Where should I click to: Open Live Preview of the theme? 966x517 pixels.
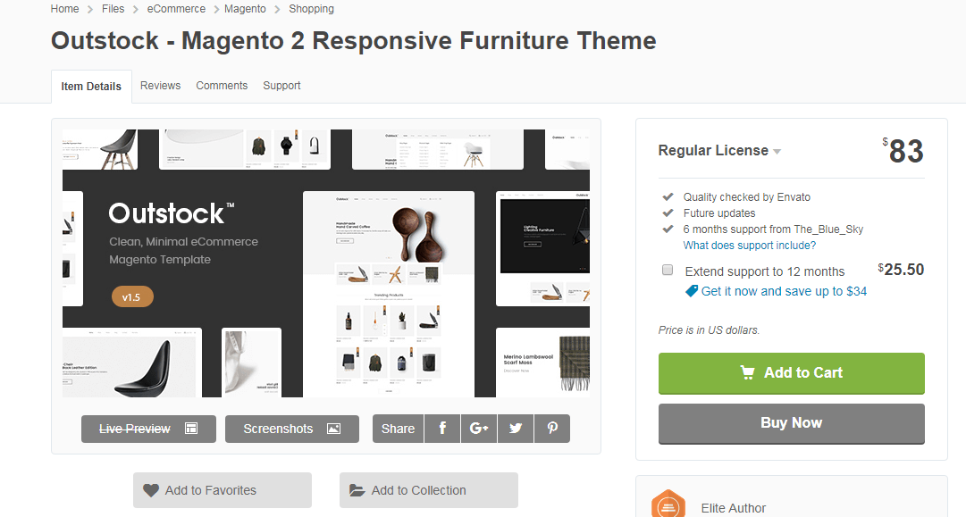148,429
